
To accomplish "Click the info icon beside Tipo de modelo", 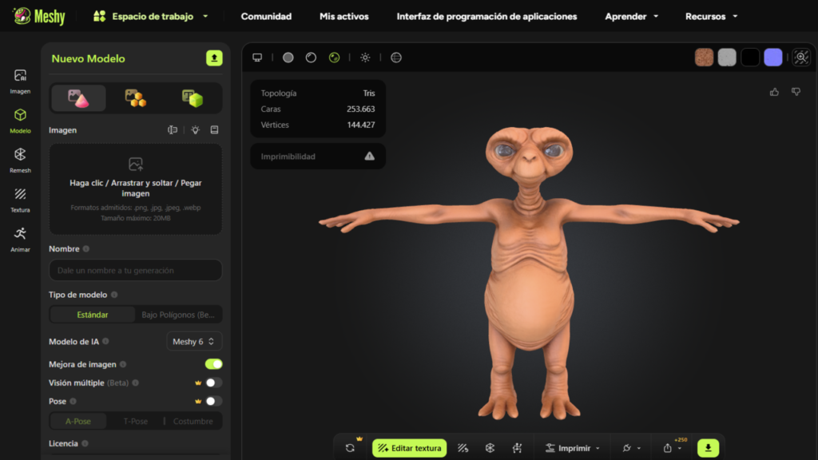I will click(x=114, y=295).
